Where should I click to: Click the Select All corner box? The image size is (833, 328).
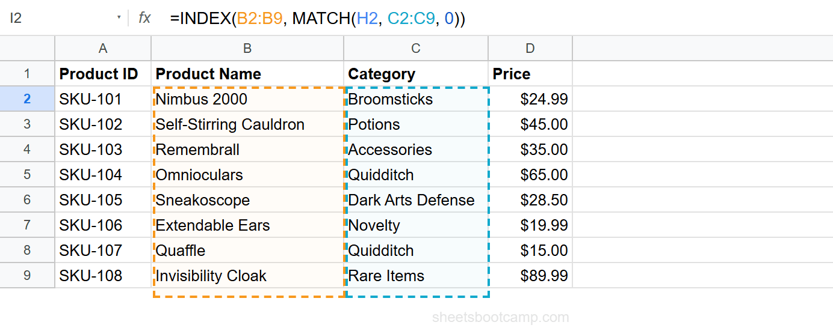click(x=27, y=49)
